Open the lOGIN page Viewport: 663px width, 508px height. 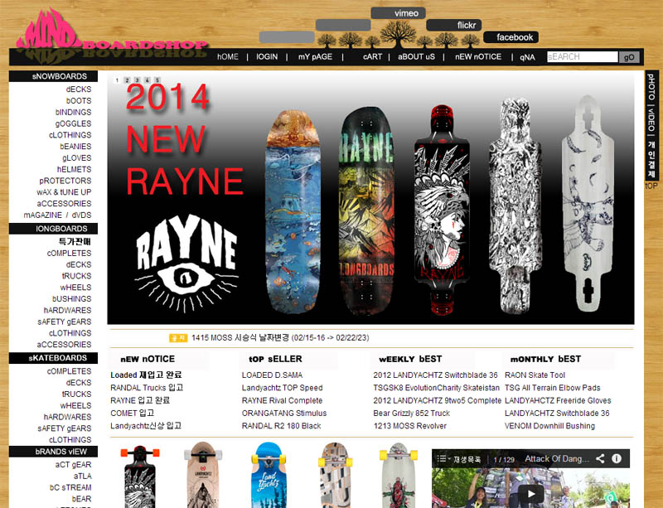pyautogui.click(x=267, y=56)
